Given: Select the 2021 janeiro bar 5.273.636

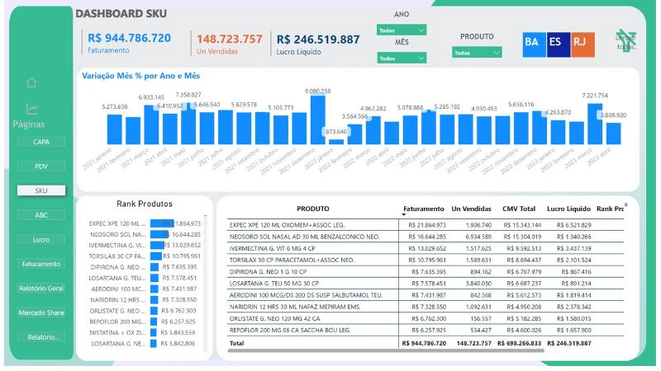Looking at the screenshot, I should tap(114, 129).
